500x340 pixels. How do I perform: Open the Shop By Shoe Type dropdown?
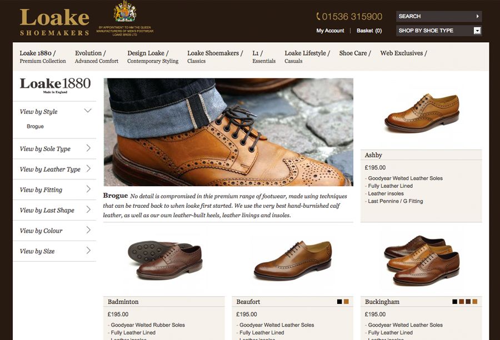coord(439,31)
